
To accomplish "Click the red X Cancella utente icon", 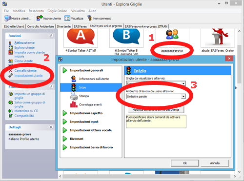I will [11, 71].
